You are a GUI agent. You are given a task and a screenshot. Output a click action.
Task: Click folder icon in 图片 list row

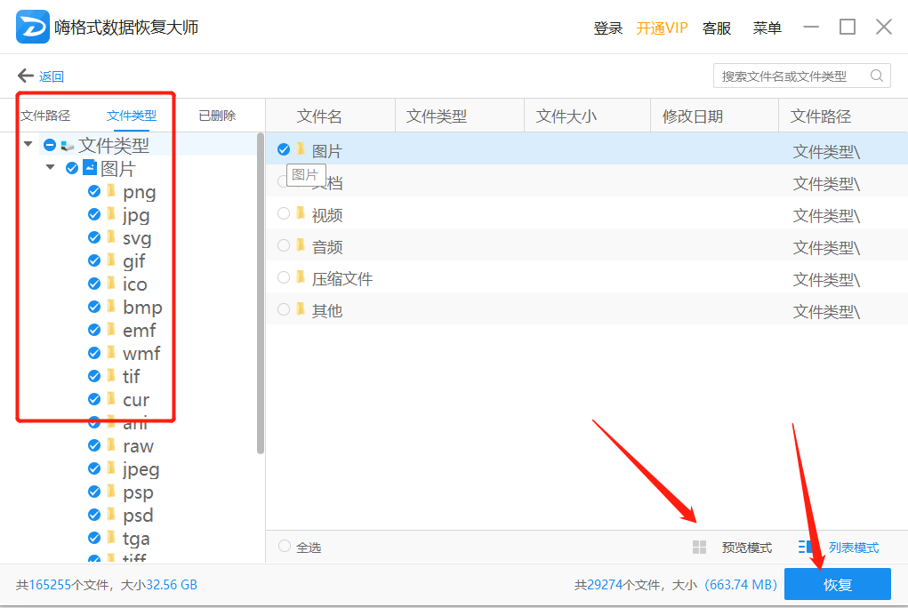[x=301, y=149]
